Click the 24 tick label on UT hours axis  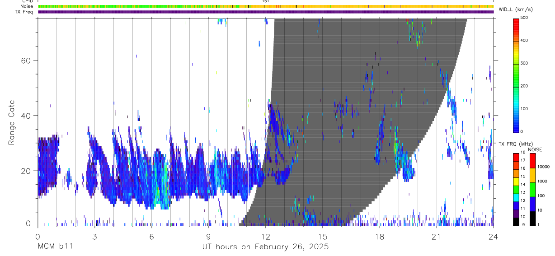(494, 237)
